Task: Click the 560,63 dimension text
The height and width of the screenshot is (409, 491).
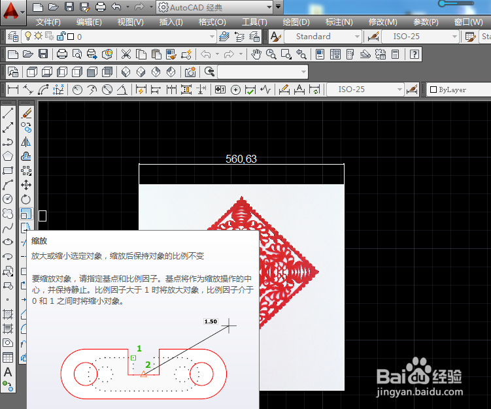Action: (241, 159)
